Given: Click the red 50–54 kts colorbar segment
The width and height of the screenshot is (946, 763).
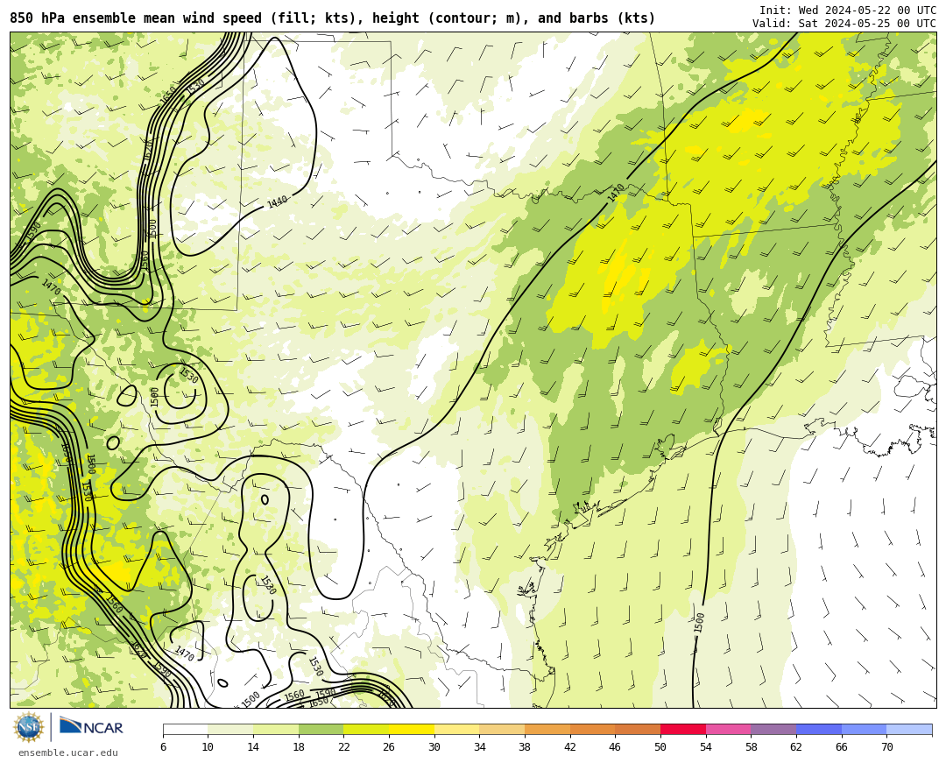Looking at the screenshot, I should pyautogui.click(x=683, y=730).
